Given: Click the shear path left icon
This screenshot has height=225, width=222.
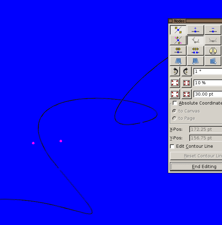Looking at the screenshot, I should tap(178, 61).
